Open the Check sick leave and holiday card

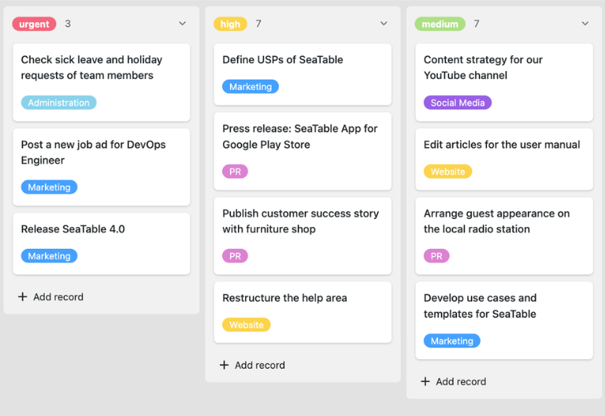pyautogui.click(x=102, y=82)
